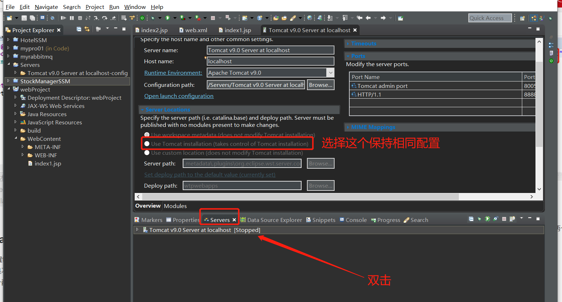Viewport: 562px width, 302px height.
Task: Switch to the web.xml editor tab
Action: coord(193,30)
